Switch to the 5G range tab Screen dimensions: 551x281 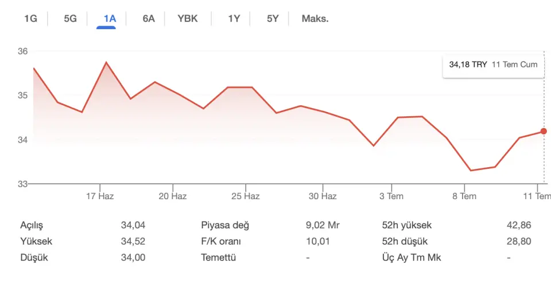click(70, 18)
